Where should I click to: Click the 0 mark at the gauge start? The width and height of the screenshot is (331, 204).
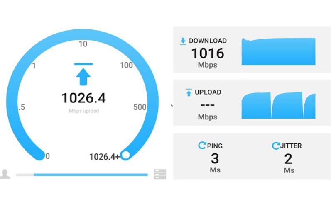coord(48,156)
